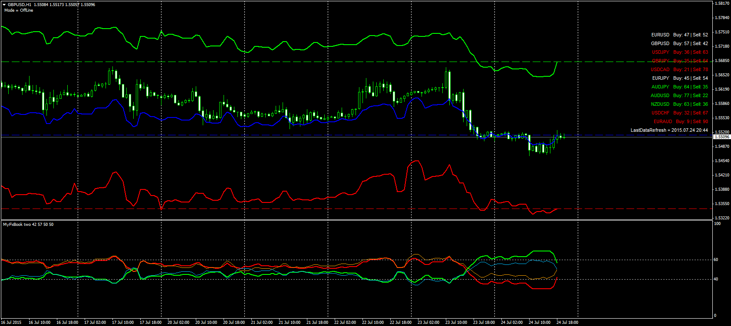This screenshot has width=731, height=326.
Task: Select the USDCHF Buy: 32 | Sell: 67 row
Action: pyautogui.click(x=680, y=113)
